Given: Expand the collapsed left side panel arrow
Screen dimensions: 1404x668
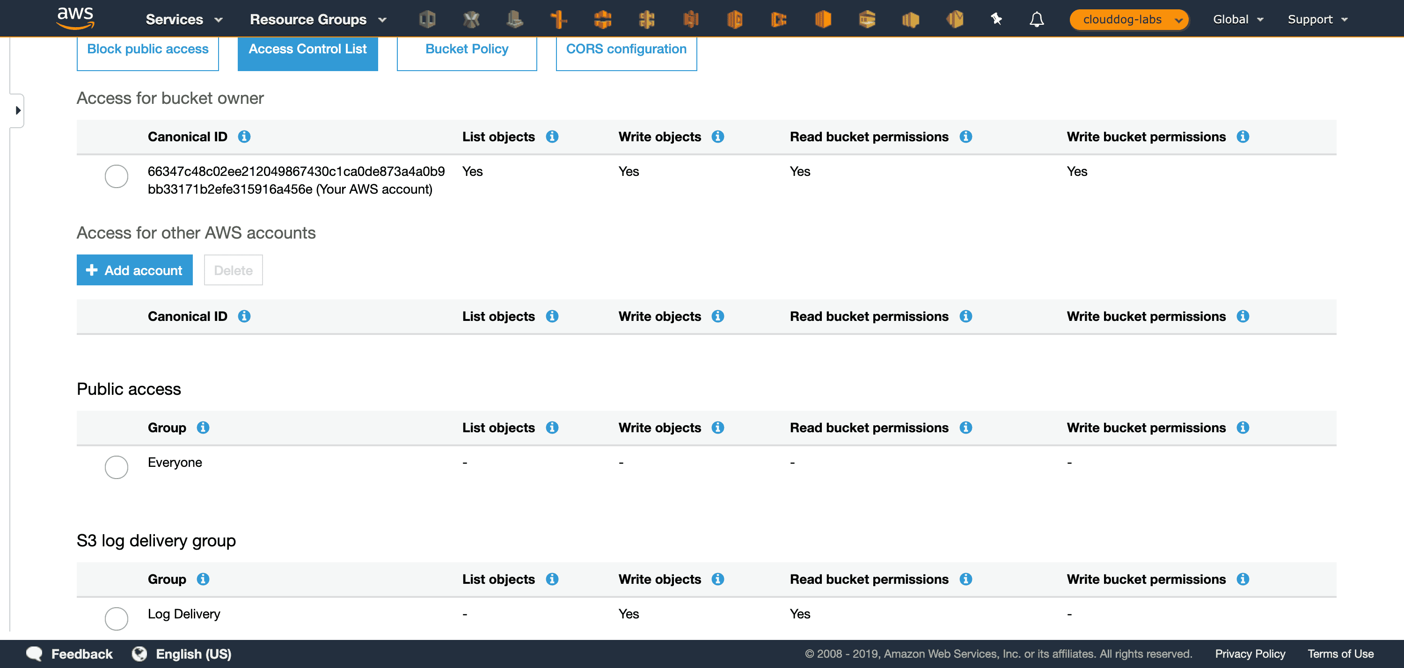Looking at the screenshot, I should click(x=18, y=110).
